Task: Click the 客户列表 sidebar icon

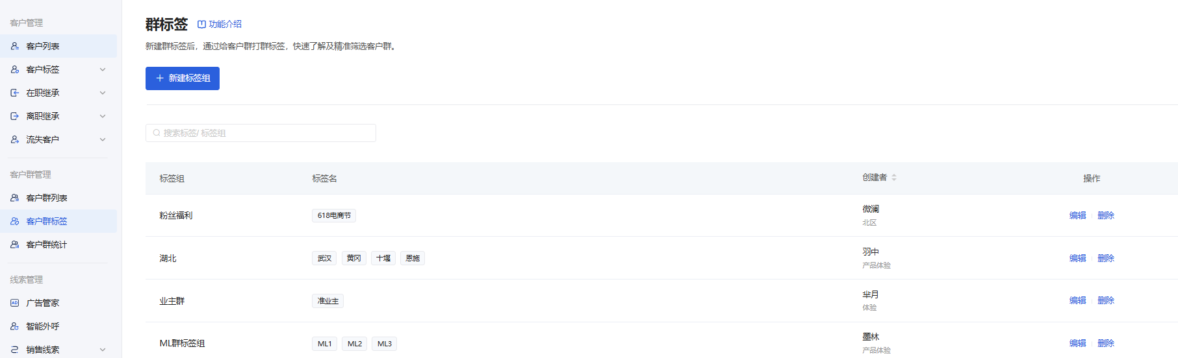Action: [15, 46]
